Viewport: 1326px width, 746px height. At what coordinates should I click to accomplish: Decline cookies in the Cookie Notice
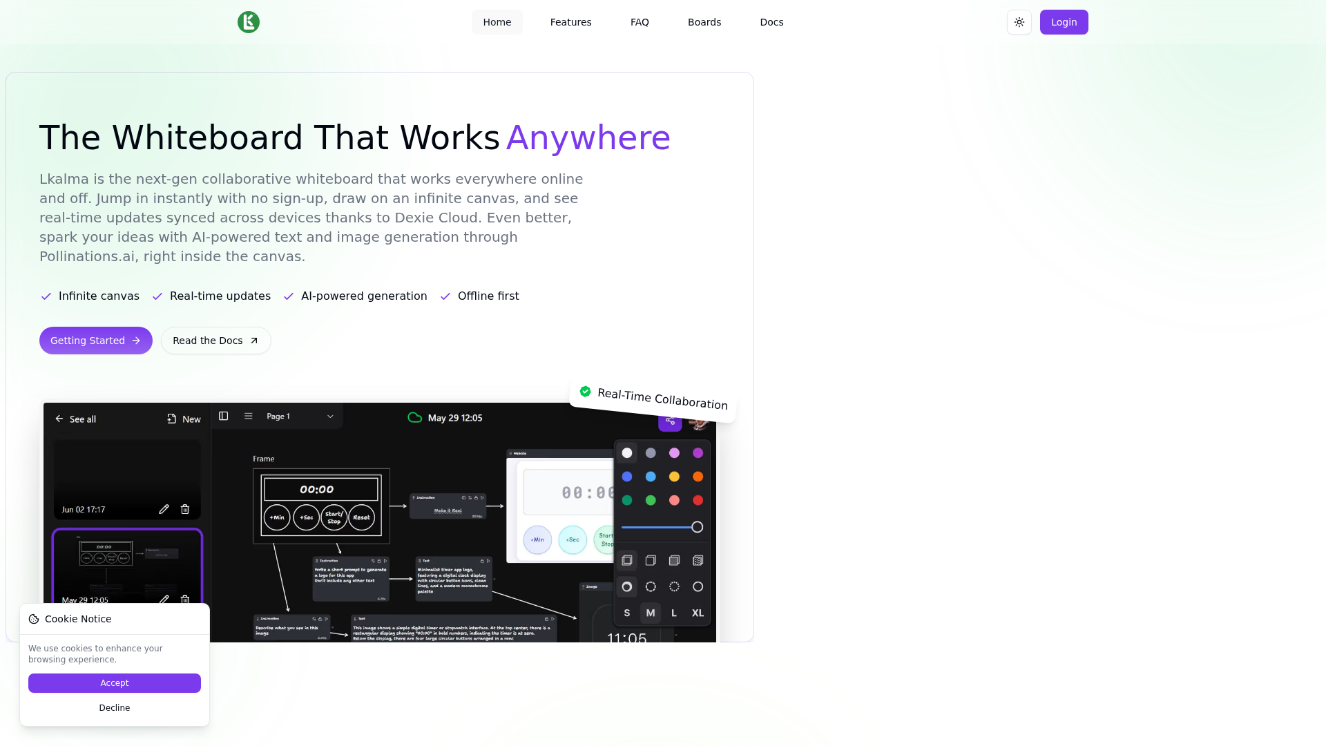[x=115, y=708]
